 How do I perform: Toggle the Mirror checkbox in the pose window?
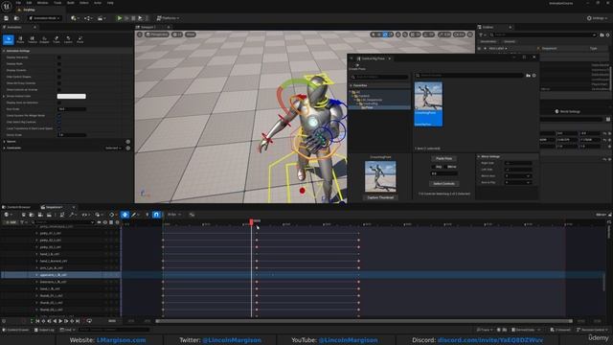tap(445, 167)
